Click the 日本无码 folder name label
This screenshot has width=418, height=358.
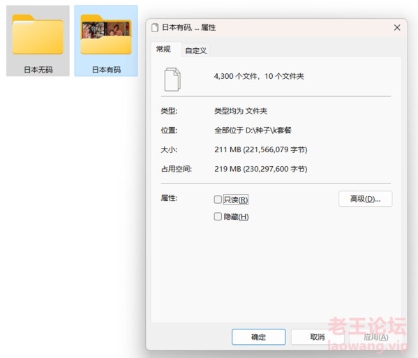(38, 70)
